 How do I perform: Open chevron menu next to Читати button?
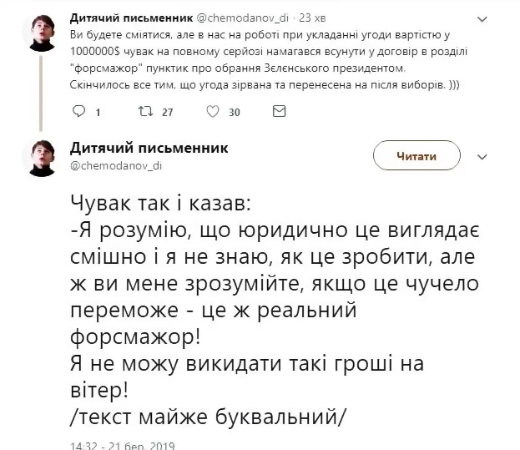(480, 156)
